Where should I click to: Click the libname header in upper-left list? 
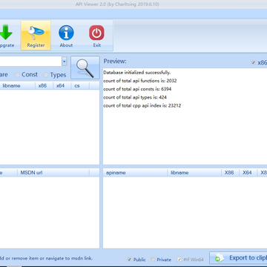[17, 86]
